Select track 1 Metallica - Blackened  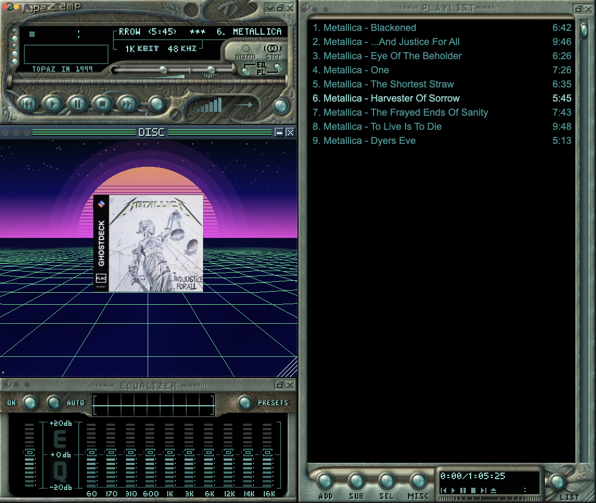pyautogui.click(x=442, y=28)
